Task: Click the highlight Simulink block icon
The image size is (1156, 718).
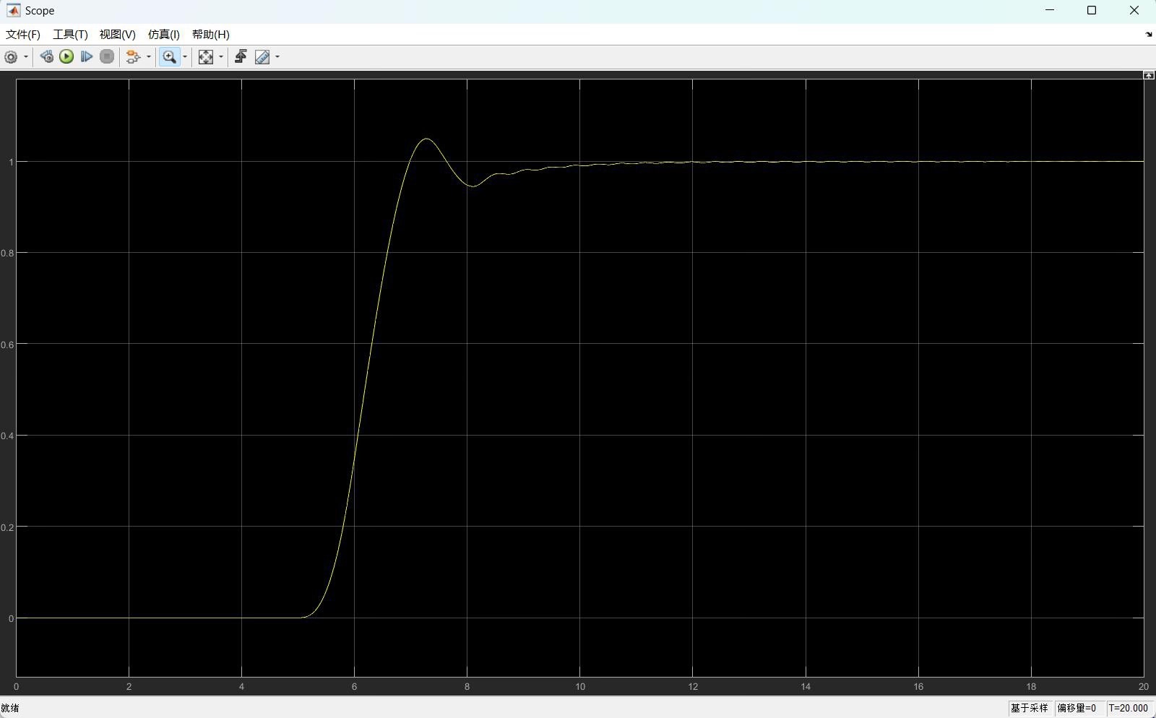Action: [x=133, y=57]
